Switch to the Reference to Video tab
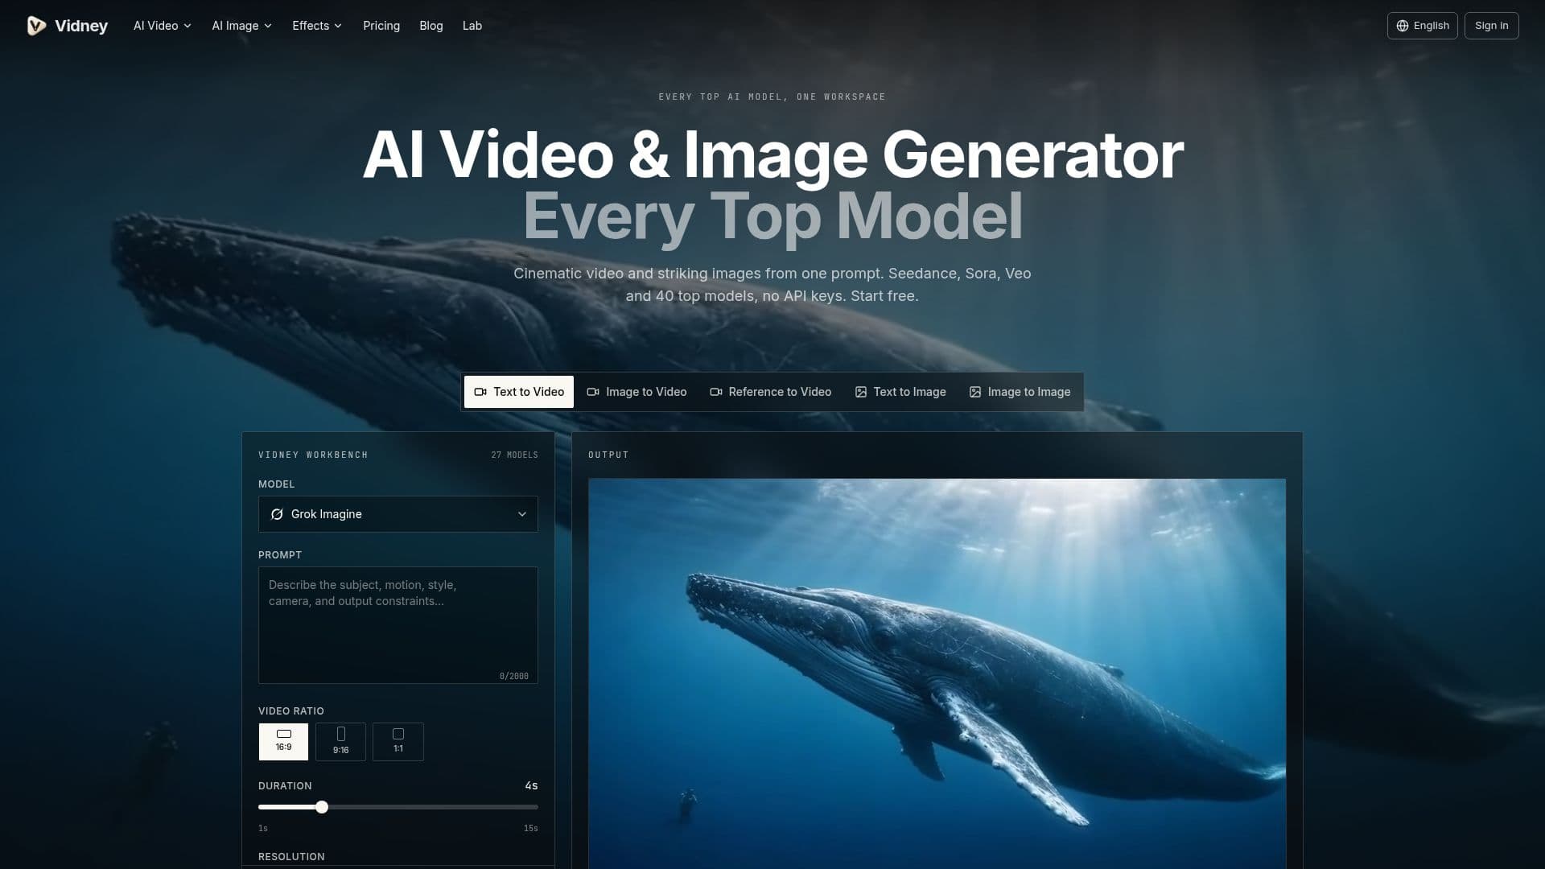 [x=771, y=392]
